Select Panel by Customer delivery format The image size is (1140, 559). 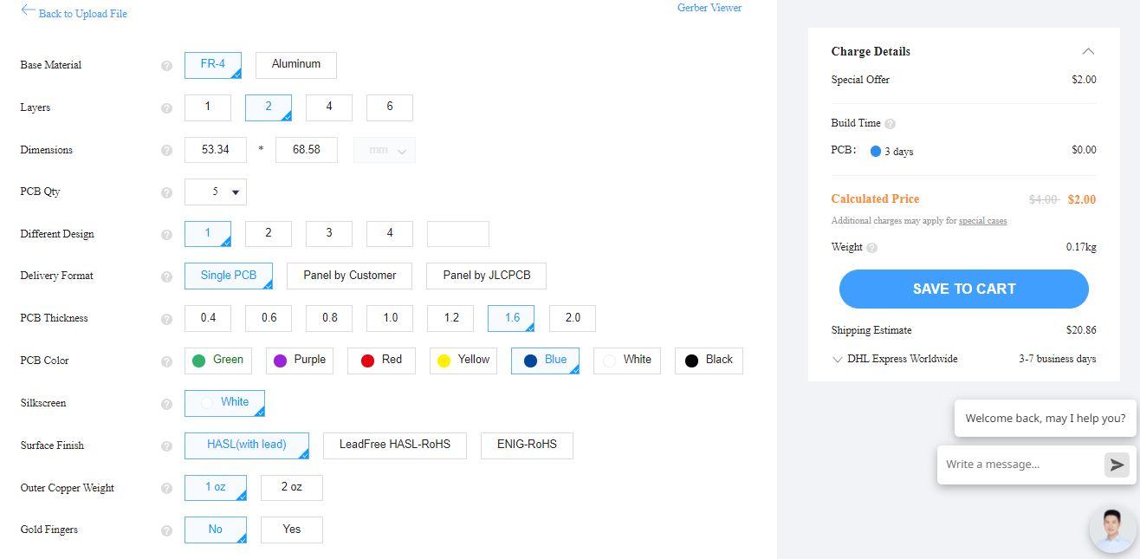pos(349,276)
